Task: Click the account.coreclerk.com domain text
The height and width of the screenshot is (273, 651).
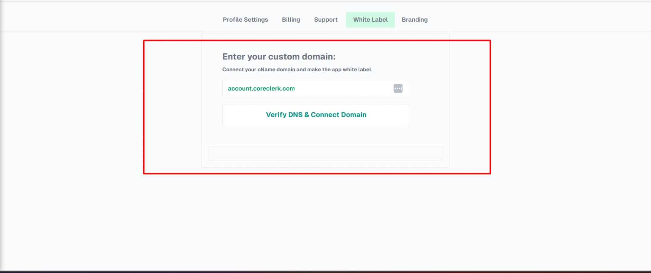Action: click(261, 88)
